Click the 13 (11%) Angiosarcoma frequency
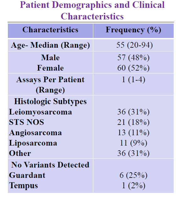 (x=133, y=133)
